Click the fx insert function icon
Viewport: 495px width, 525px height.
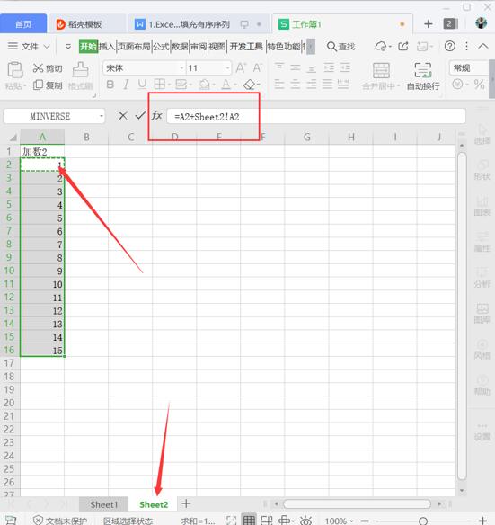tap(156, 116)
